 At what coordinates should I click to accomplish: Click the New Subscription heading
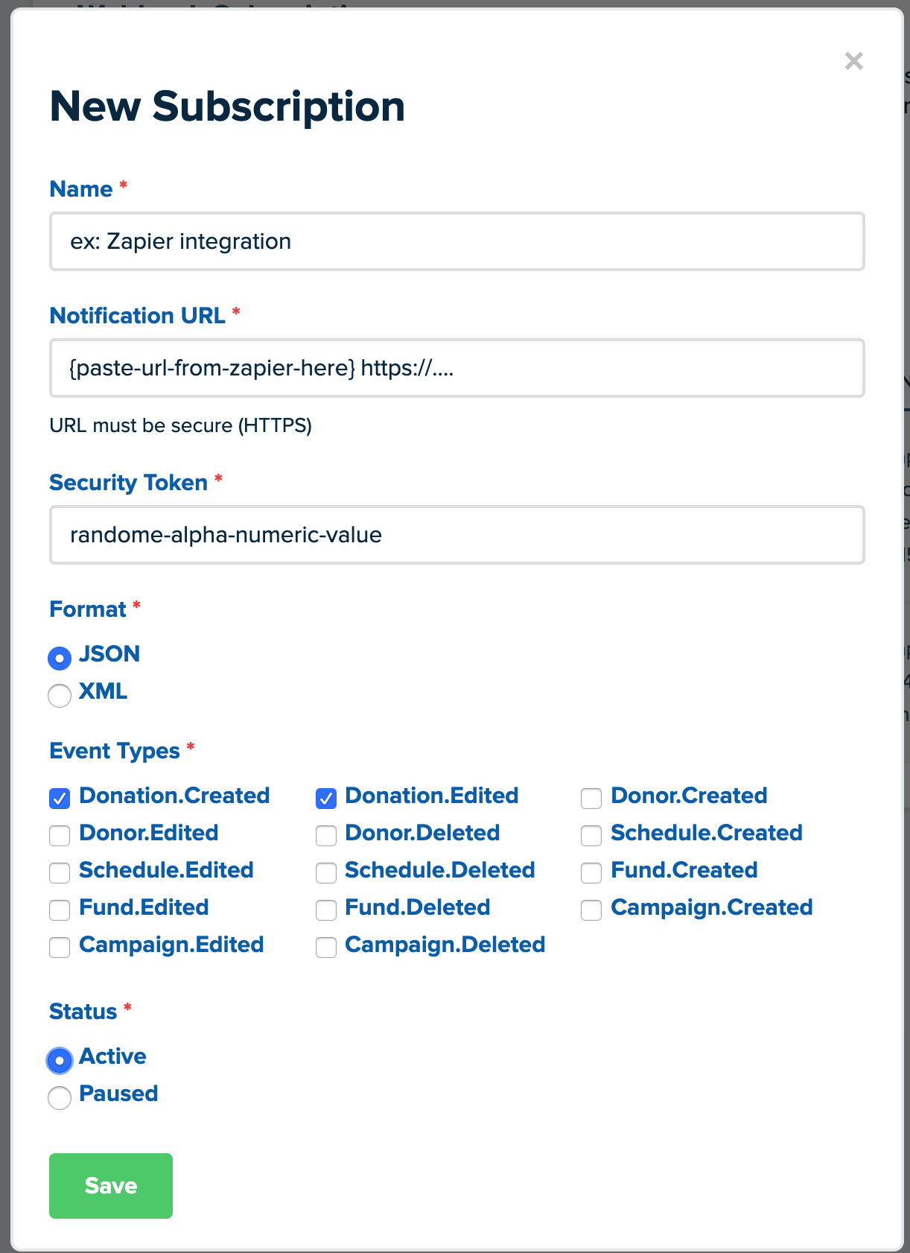coord(227,107)
